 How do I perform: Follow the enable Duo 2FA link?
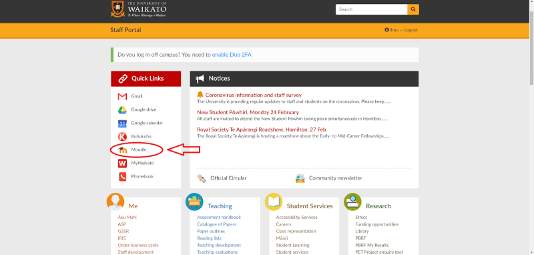click(232, 55)
